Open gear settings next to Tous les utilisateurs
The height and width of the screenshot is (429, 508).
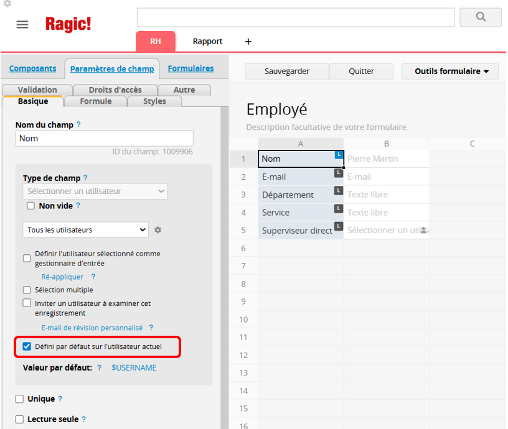pyautogui.click(x=158, y=230)
